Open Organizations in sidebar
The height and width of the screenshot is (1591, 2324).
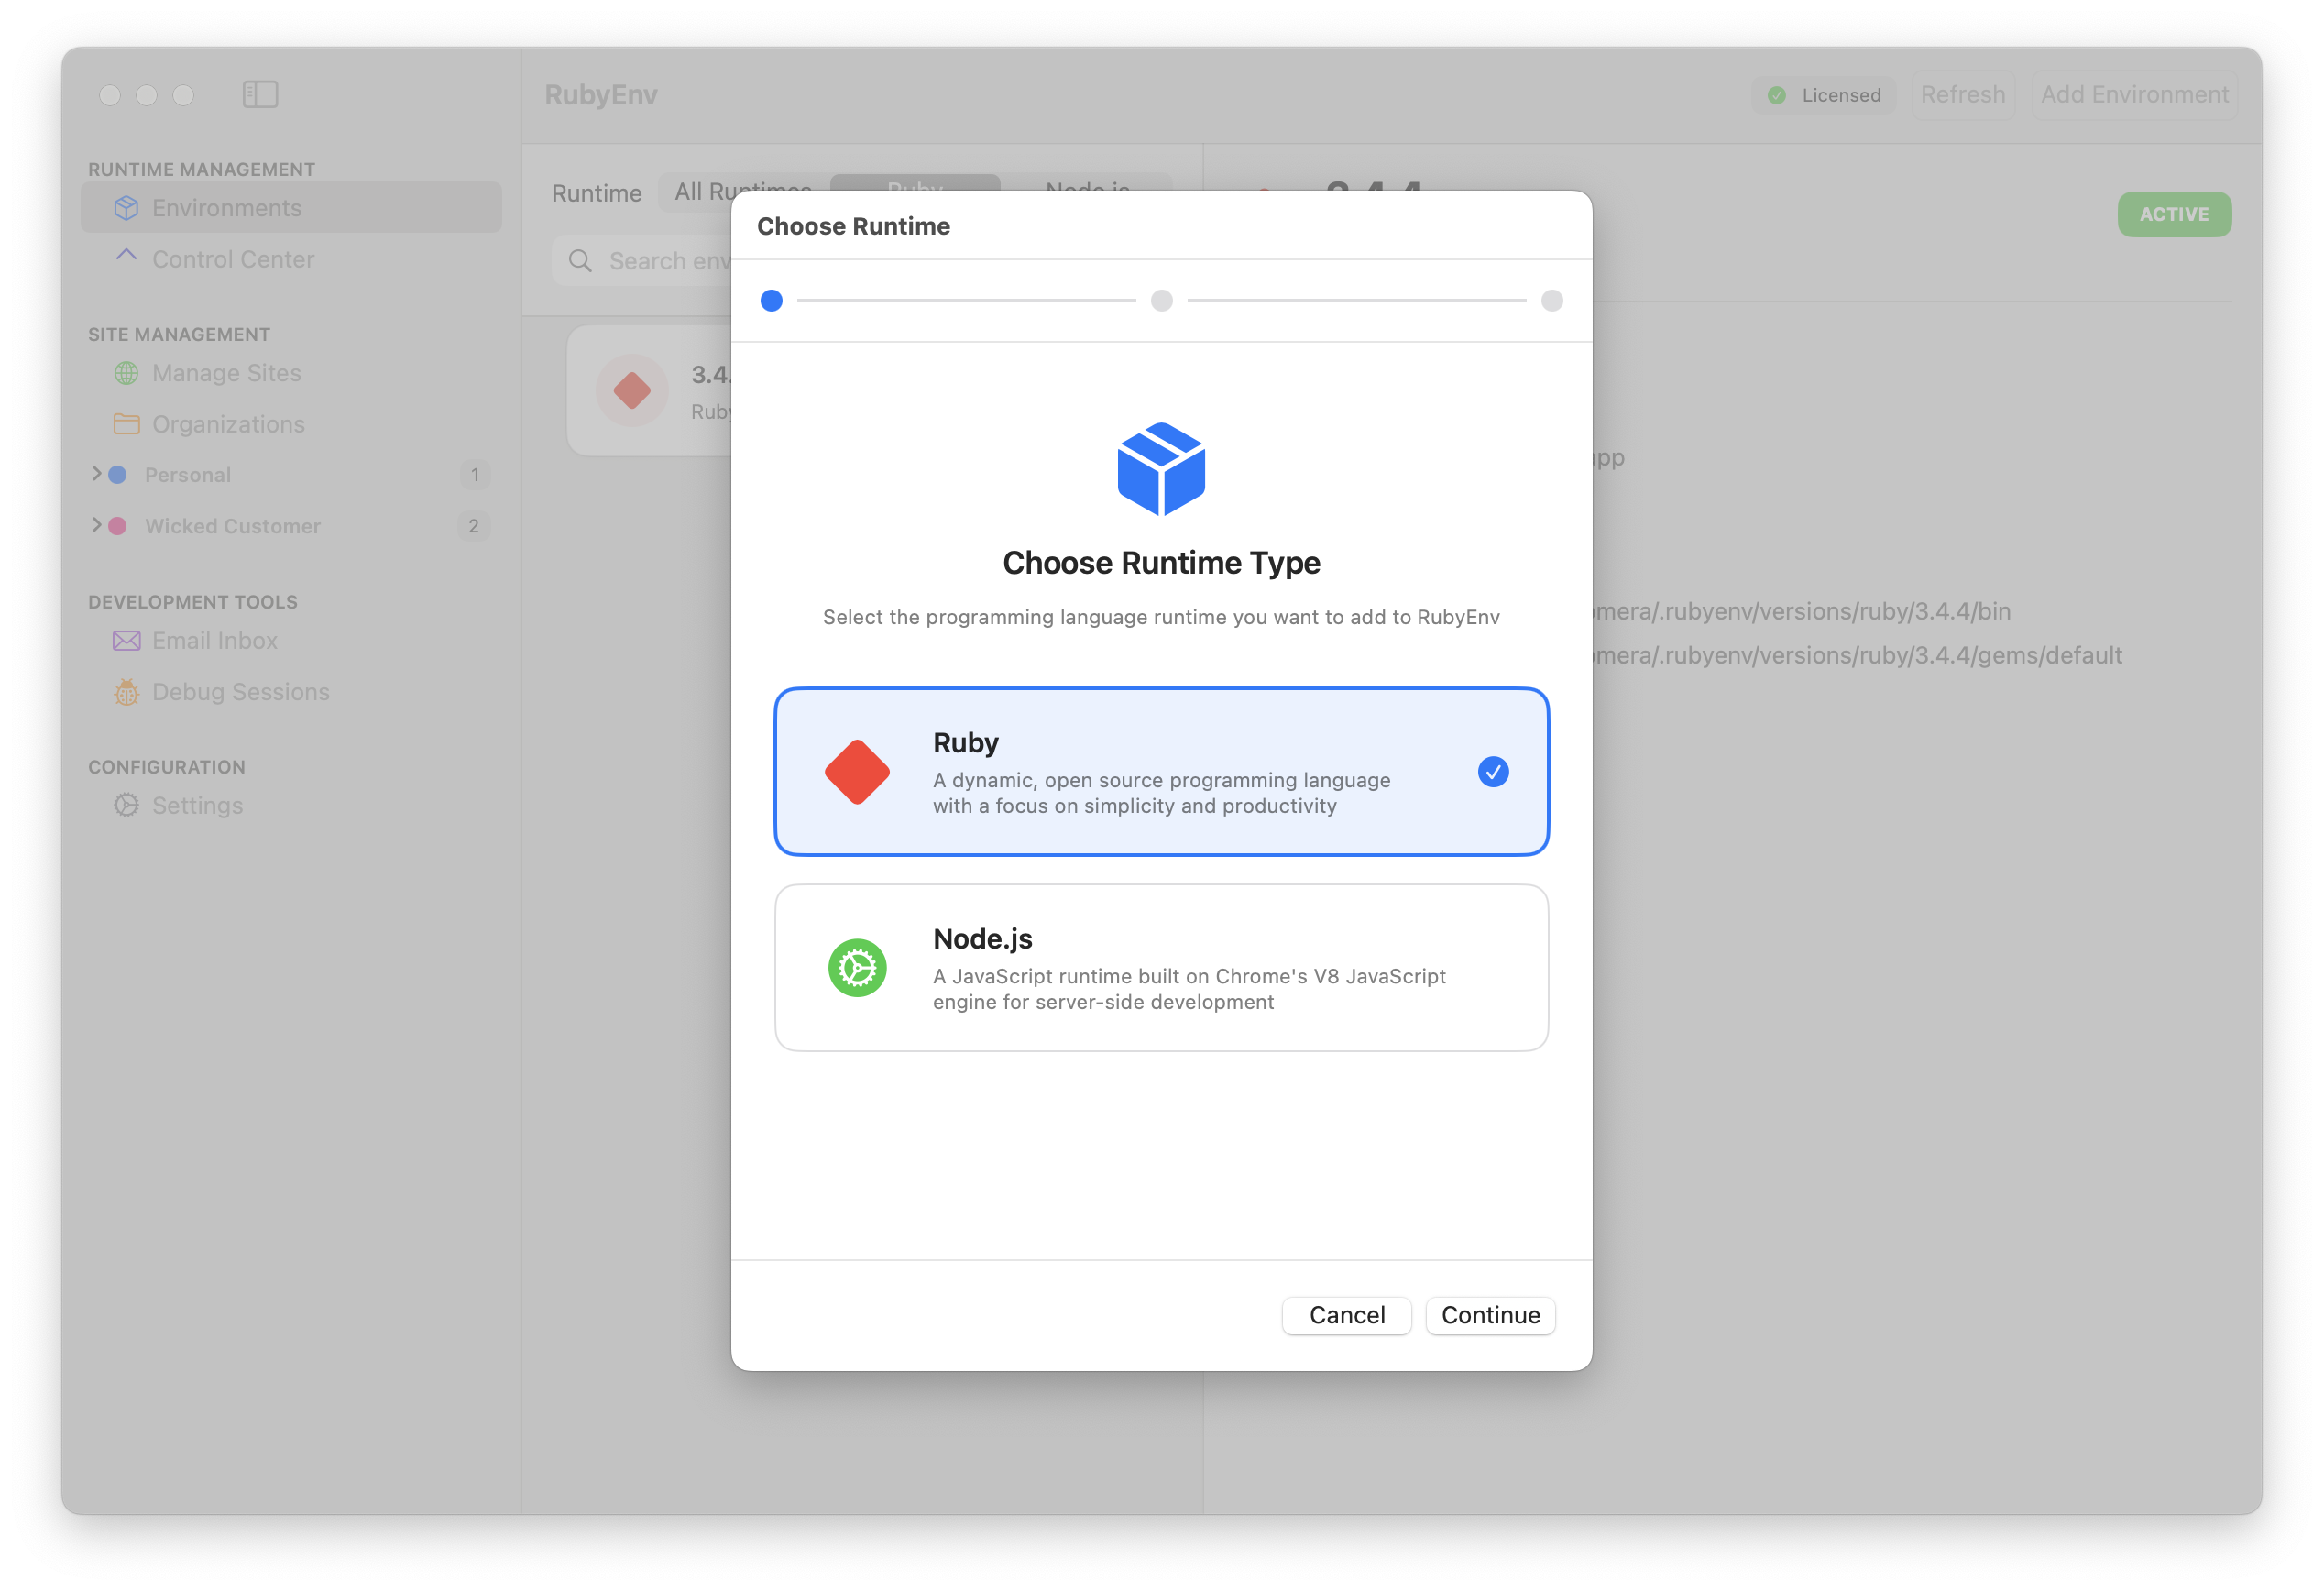pyautogui.click(x=291, y=424)
